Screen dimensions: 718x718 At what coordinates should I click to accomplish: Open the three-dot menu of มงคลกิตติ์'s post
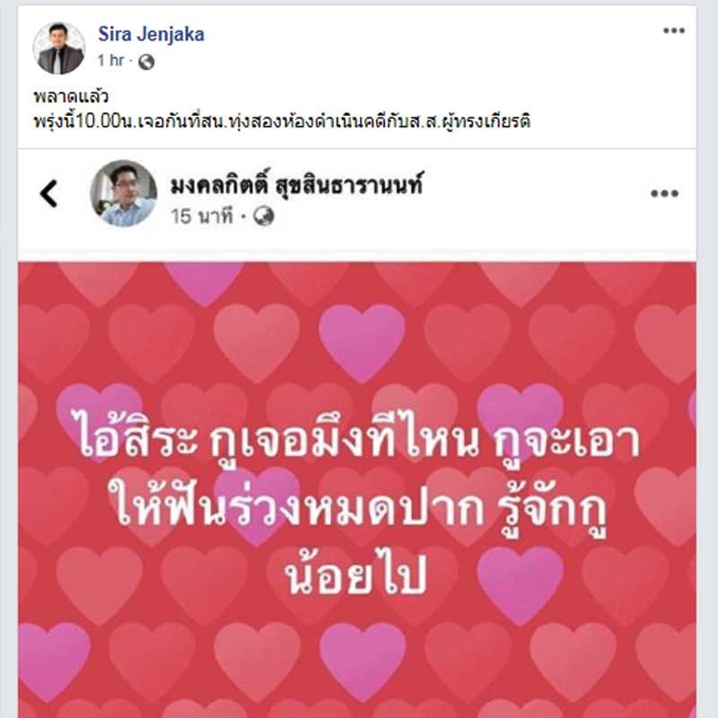[x=664, y=194]
